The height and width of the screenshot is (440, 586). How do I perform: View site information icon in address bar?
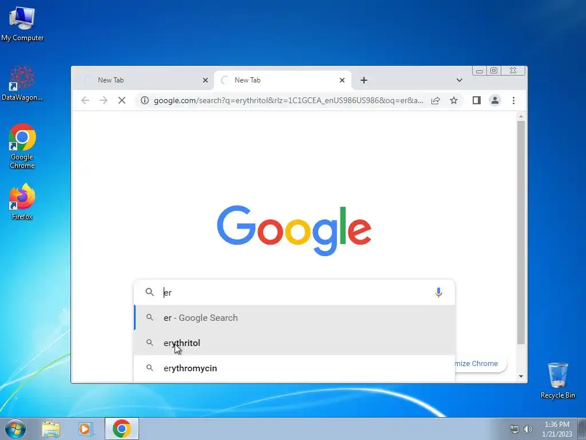(x=145, y=100)
